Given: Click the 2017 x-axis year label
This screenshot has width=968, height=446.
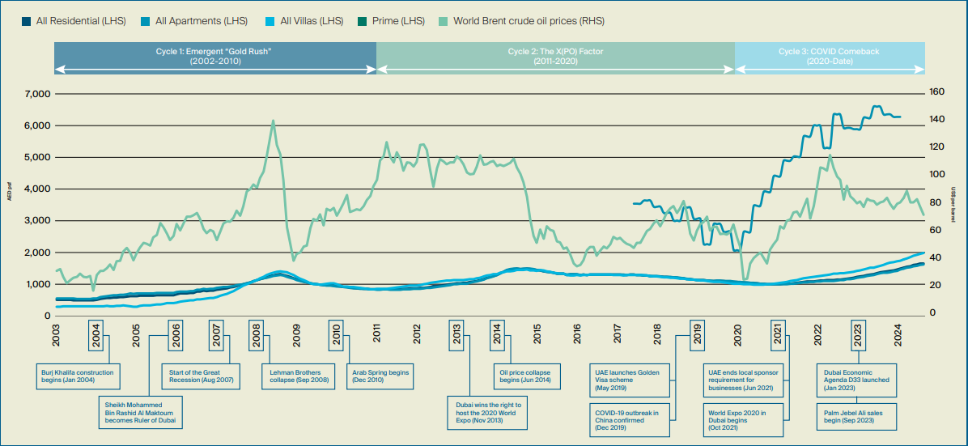Looking at the screenshot, I should (x=618, y=335).
